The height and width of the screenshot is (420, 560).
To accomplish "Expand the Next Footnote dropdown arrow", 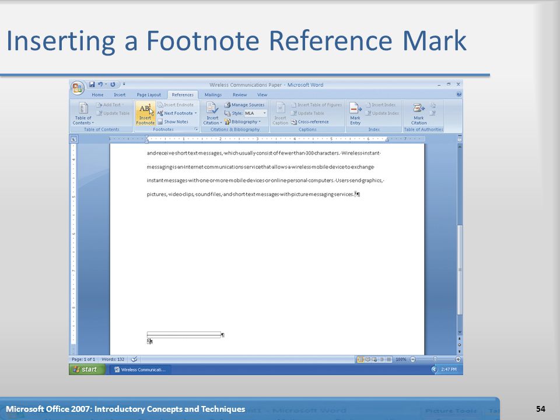I will coord(196,113).
